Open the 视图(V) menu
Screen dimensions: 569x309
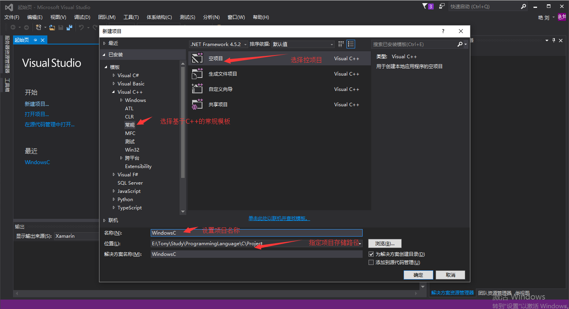(x=58, y=17)
